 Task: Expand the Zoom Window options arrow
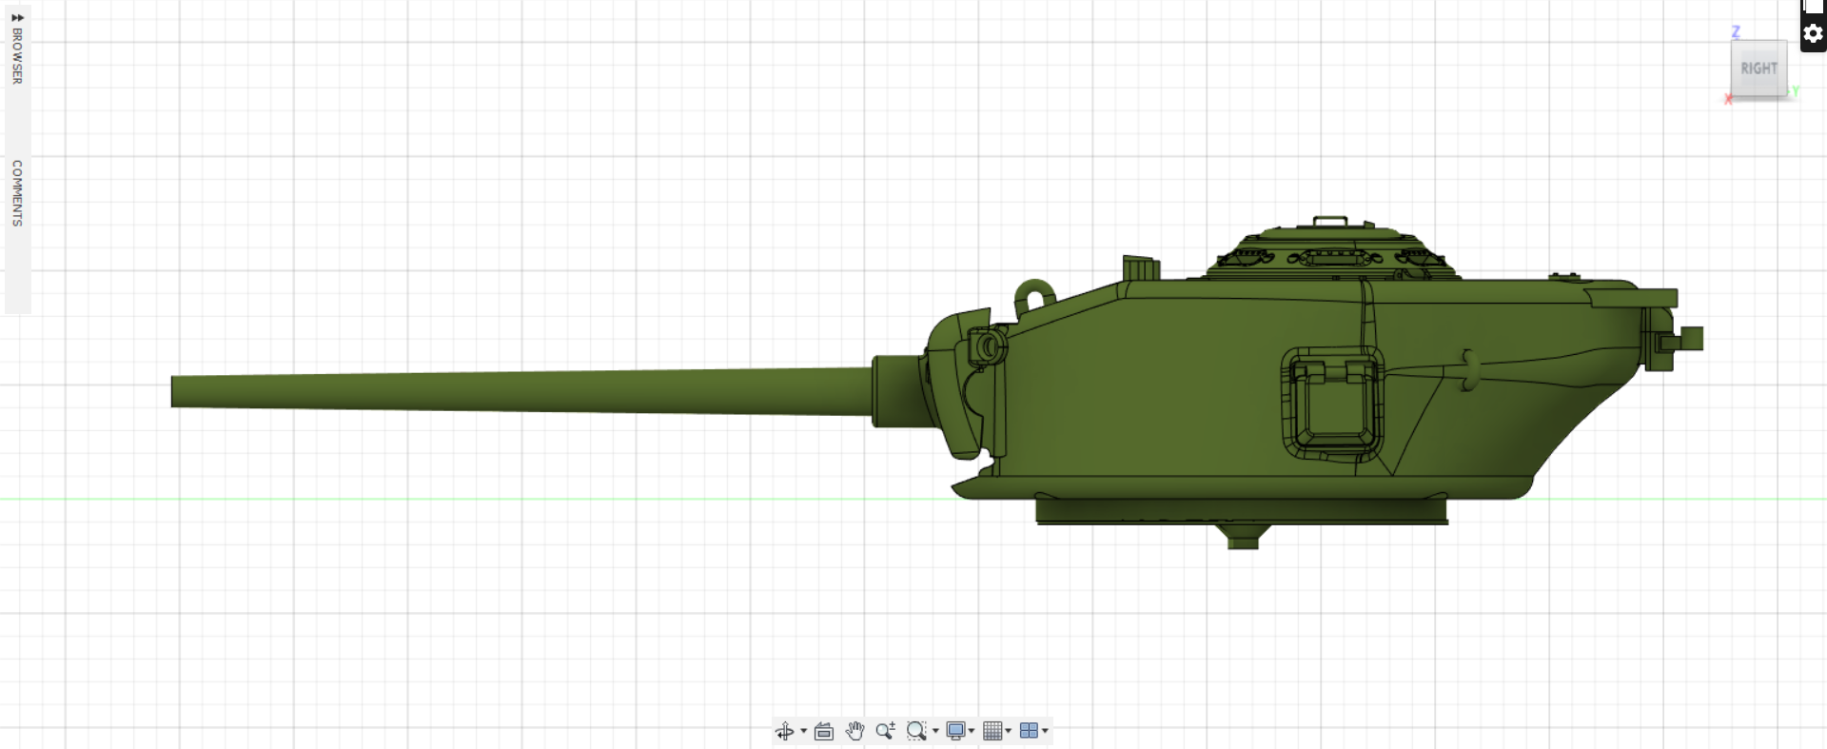pyautogui.click(x=936, y=731)
